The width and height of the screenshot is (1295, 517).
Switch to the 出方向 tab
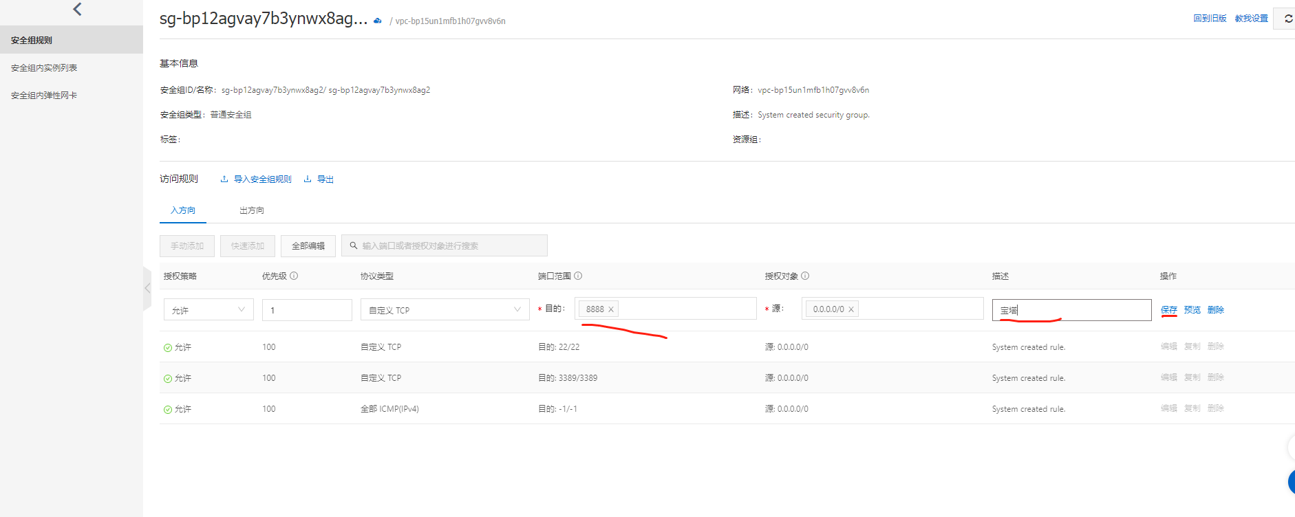[252, 210]
